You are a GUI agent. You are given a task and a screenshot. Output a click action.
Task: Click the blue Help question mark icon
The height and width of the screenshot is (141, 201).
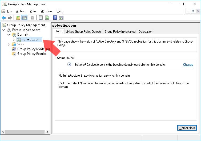55,18
